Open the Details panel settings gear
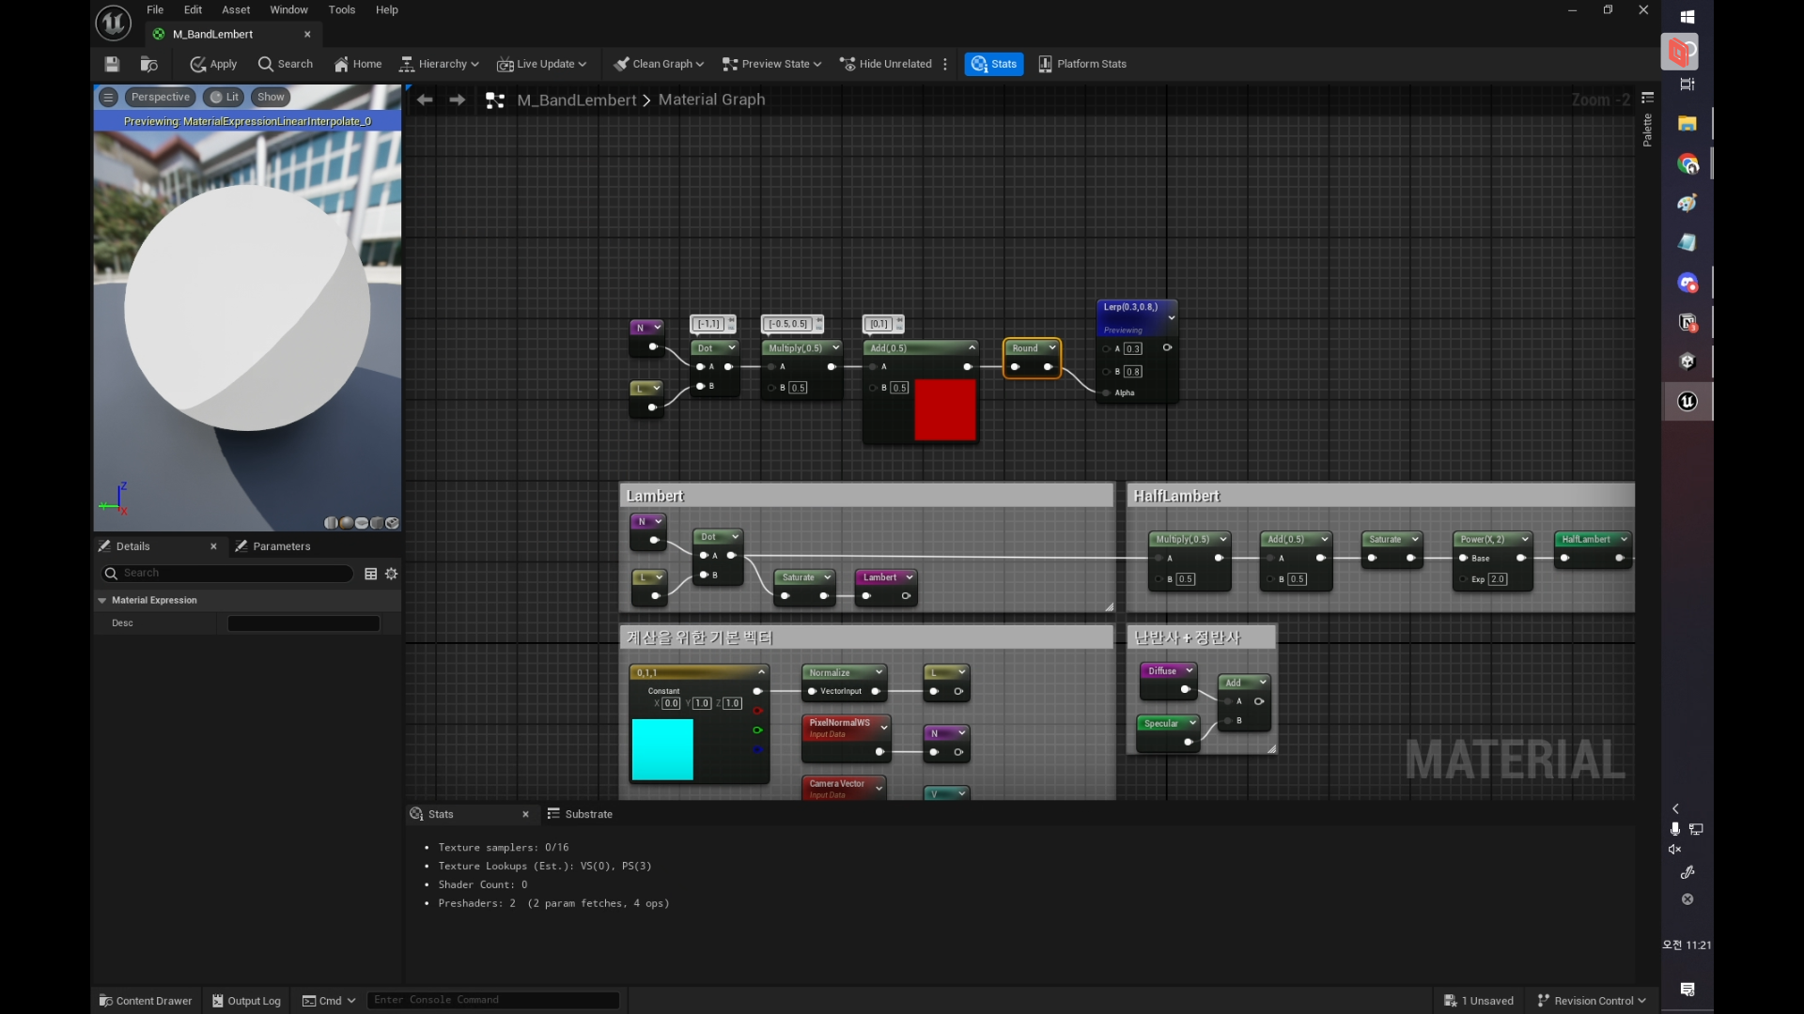1804x1014 pixels. [392, 574]
